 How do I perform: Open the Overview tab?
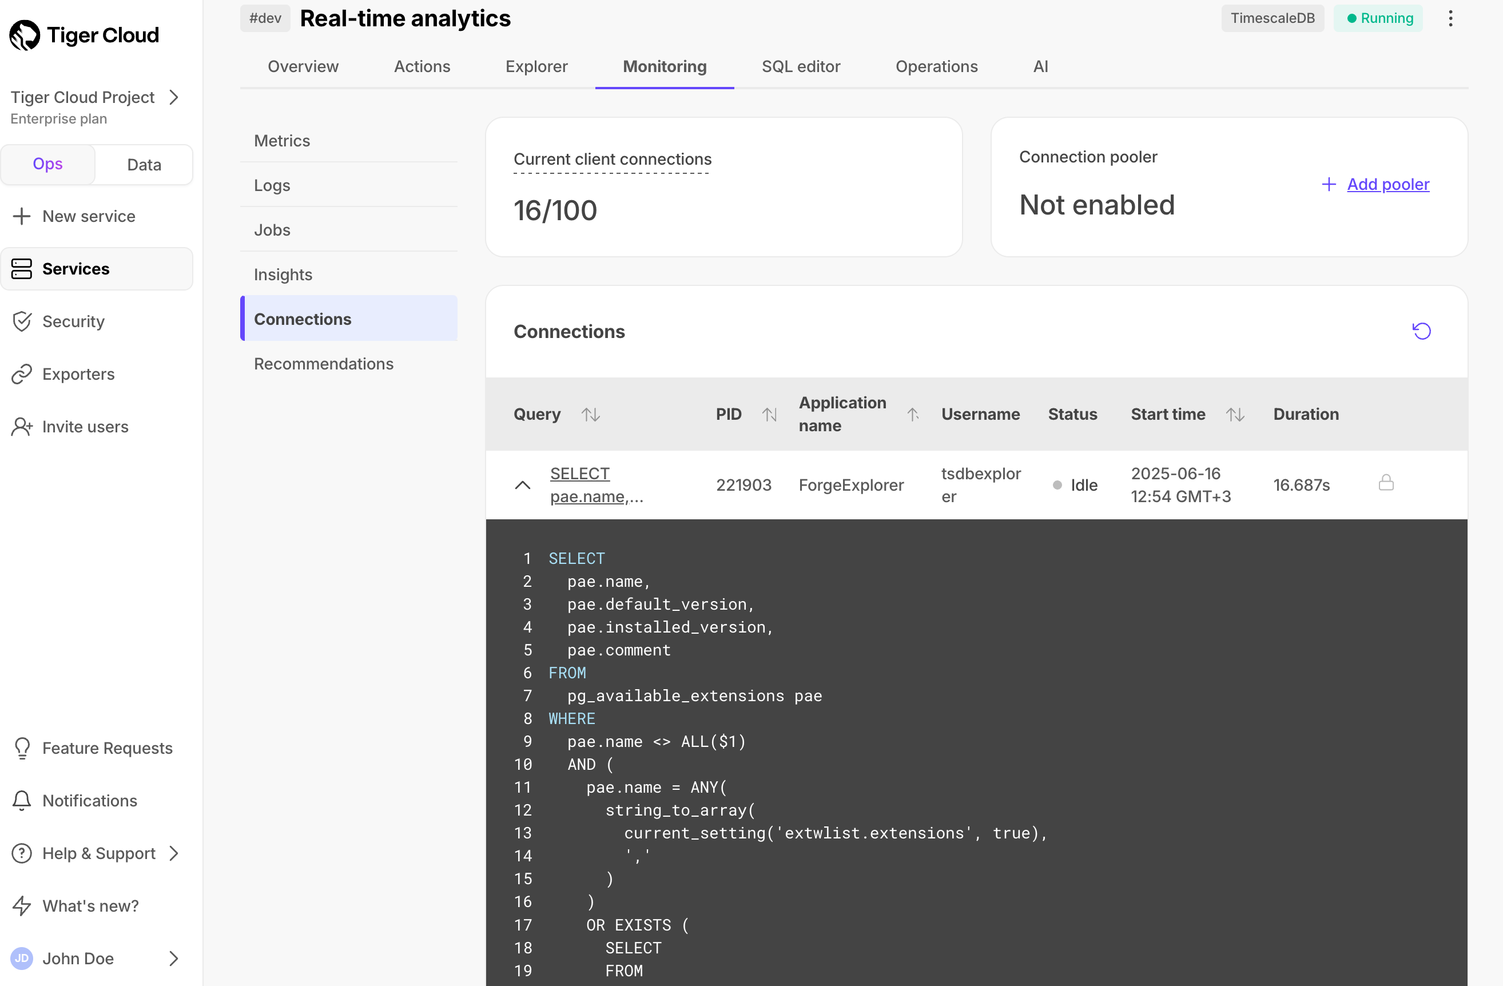tap(303, 66)
